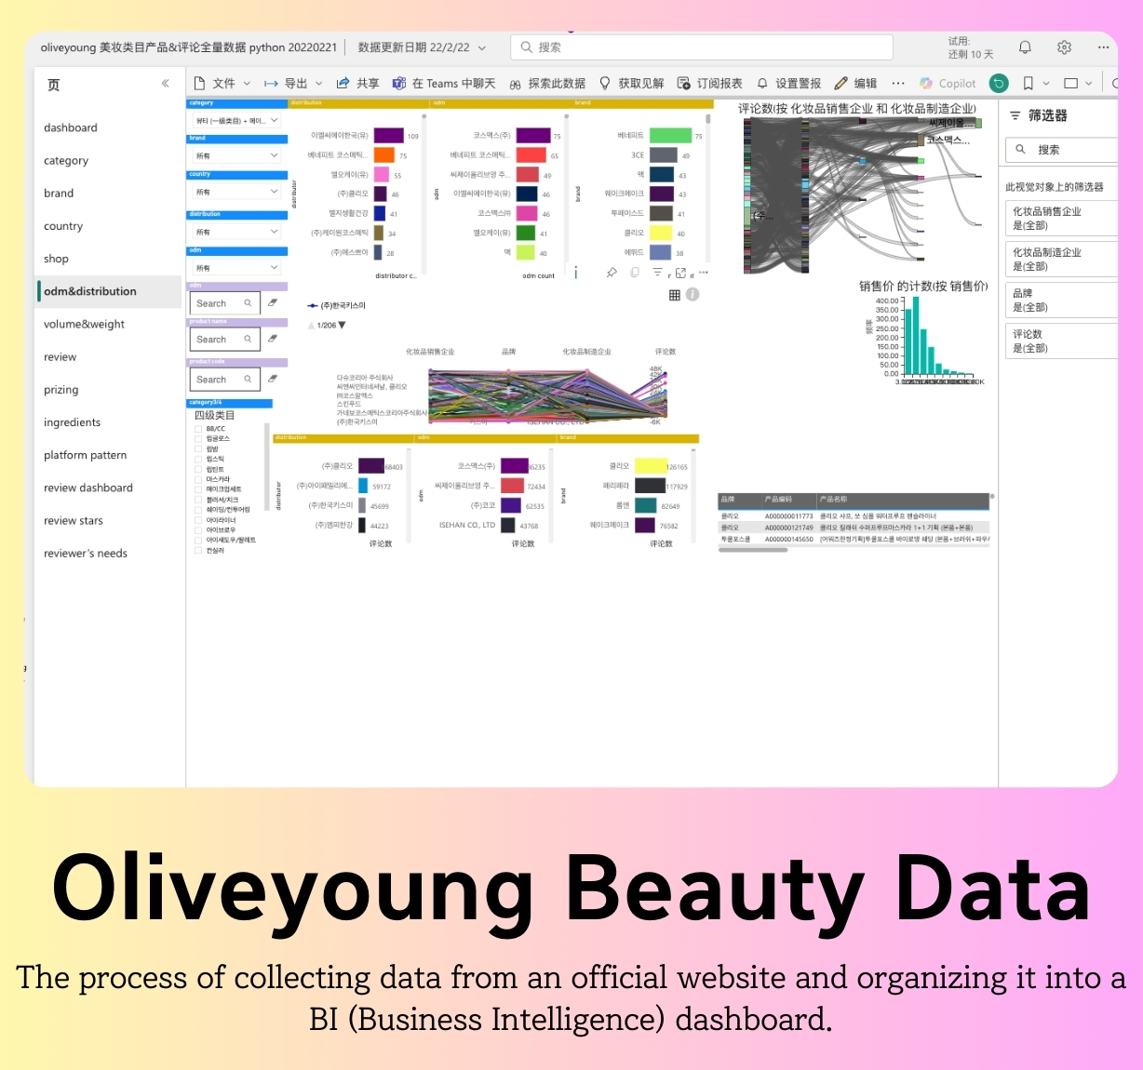The image size is (1143, 1070).
Task: Open the reviewer's needs page
Action: tap(86, 553)
